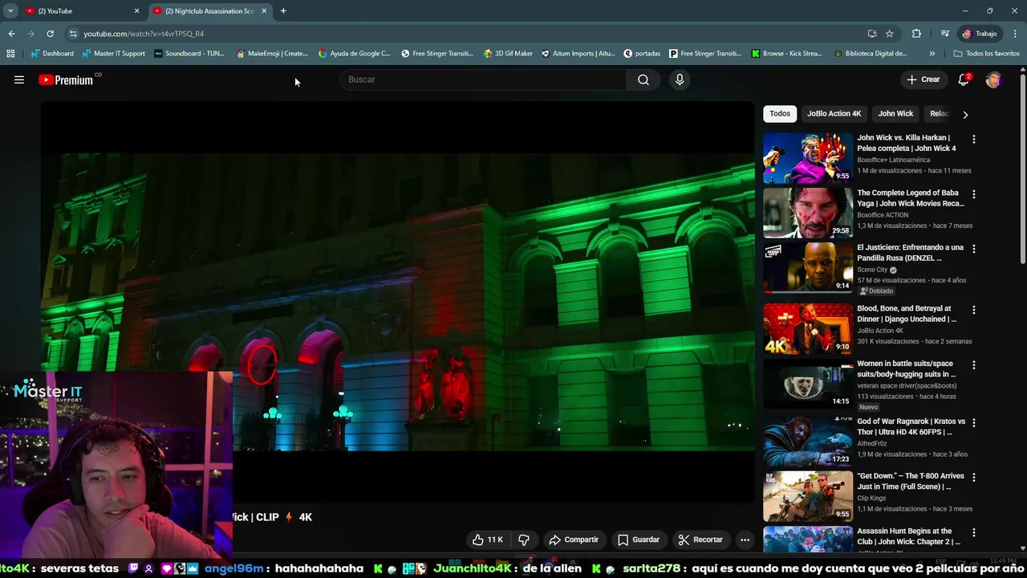Screen dimensions: 1027x578
Task: Open the Dashboard bookmark
Action: (52, 54)
